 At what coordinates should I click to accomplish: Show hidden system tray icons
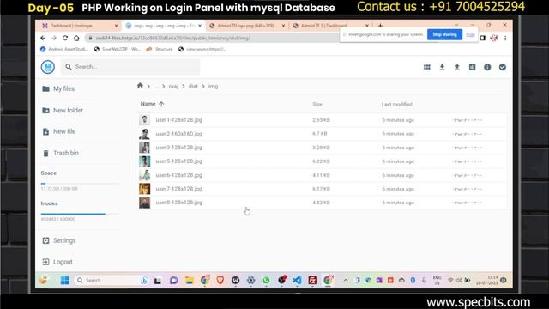(346, 281)
